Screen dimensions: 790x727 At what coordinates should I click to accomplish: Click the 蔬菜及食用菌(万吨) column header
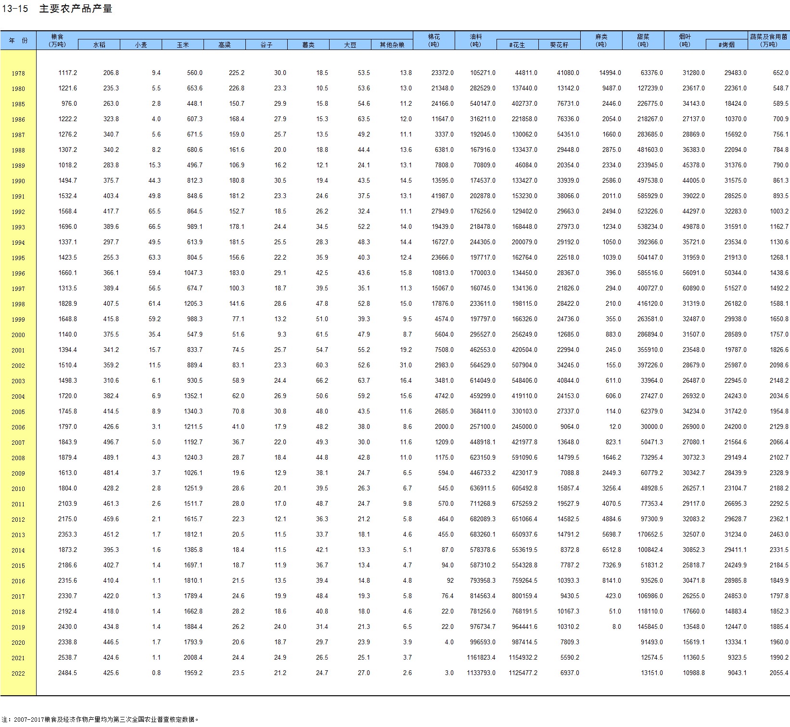[x=769, y=40]
